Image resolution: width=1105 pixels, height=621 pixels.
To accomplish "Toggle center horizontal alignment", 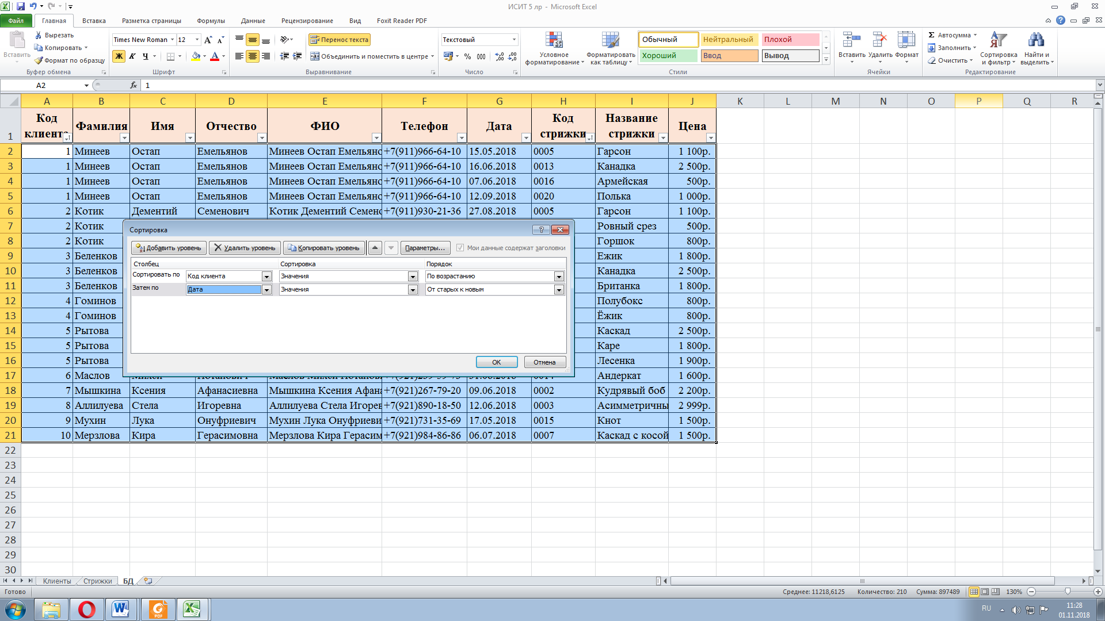I will click(252, 56).
